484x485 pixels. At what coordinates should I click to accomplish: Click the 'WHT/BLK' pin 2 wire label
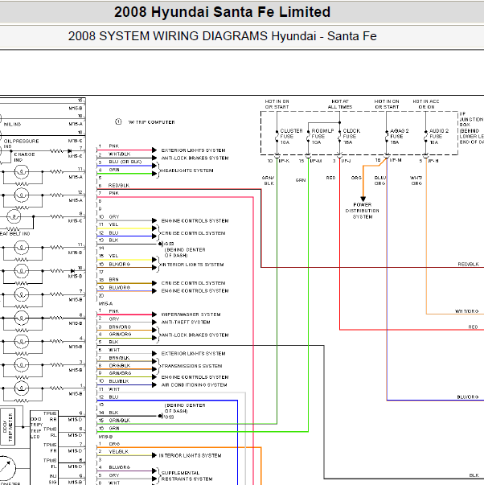[119, 154]
